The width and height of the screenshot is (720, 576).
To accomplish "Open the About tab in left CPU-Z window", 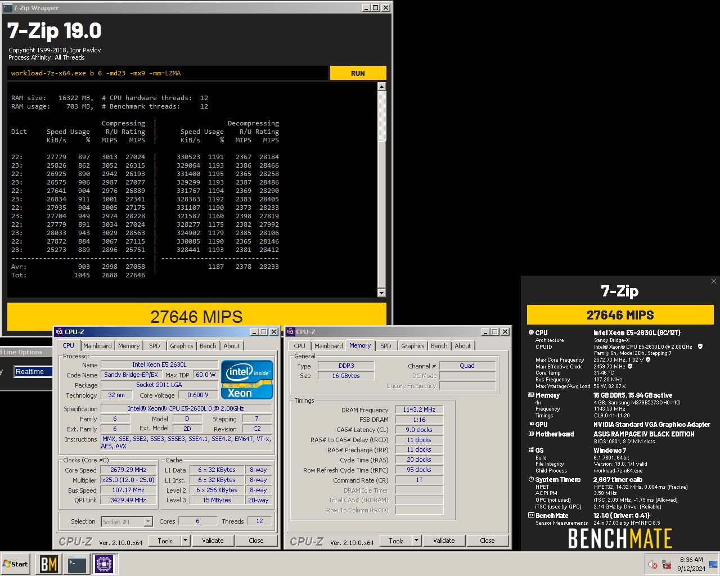I will pos(232,346).
